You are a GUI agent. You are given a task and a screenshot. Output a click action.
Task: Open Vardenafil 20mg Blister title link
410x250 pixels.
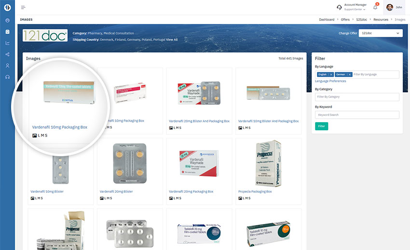pos(116,191)
